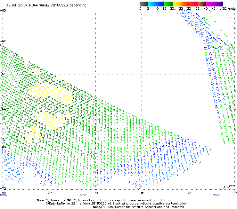The image size is (237, 209).
Task: Click the -78 longitude axis label
Action: coord(188,193)
